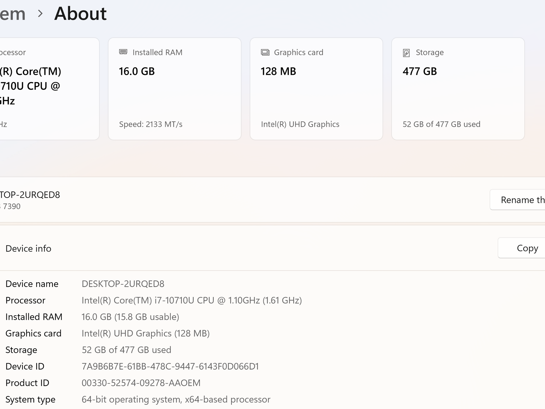Click the Speed: 2133 MT/s label
The width and height of the screenshot is (545, 409).
[151, 124]
